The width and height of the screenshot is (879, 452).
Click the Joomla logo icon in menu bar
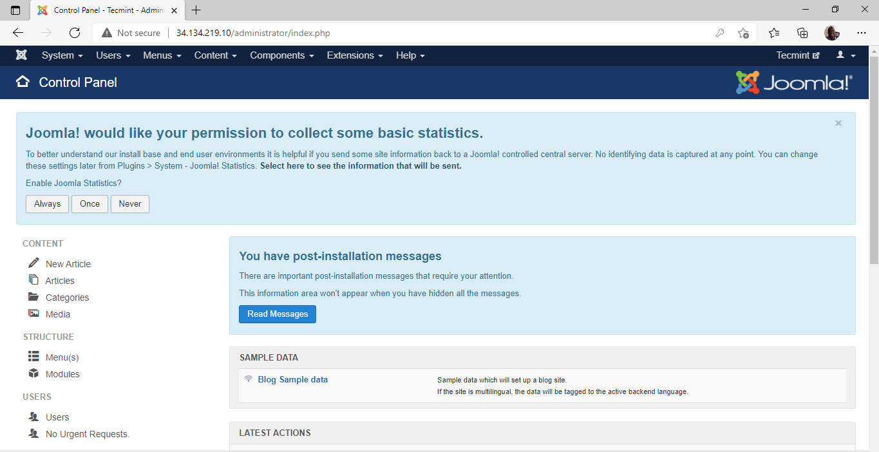pyautogui.click(x=21, y=55)
